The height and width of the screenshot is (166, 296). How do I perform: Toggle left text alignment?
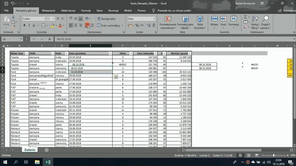71,25
